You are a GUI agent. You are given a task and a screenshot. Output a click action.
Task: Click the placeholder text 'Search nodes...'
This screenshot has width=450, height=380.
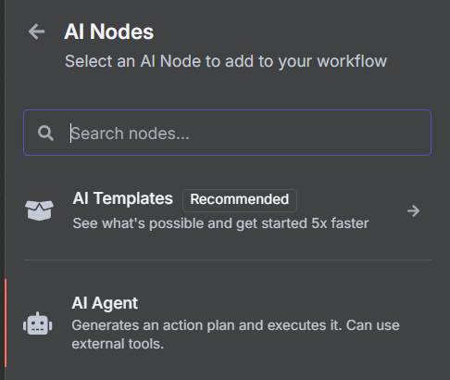tap(130, 133)
